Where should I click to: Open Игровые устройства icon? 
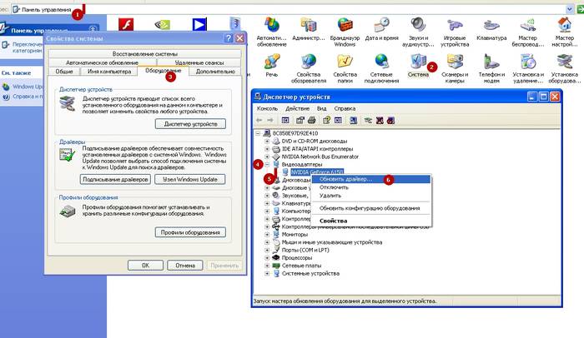tap(454, 24)
